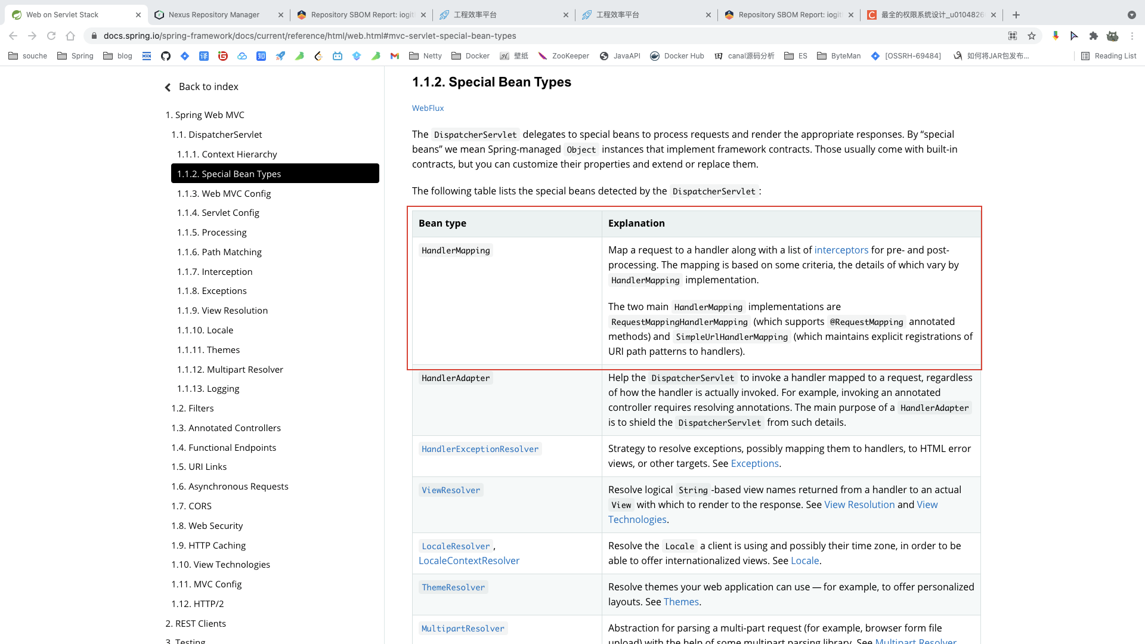This screenshot has height=644, width=1145.
Task: Bookmark this page with the star icon
Action: 1032,36
